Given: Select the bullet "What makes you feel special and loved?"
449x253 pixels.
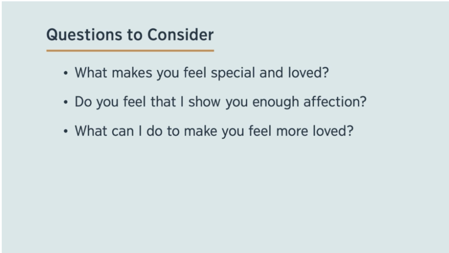Looking at the screenshot, I should 202,72.
